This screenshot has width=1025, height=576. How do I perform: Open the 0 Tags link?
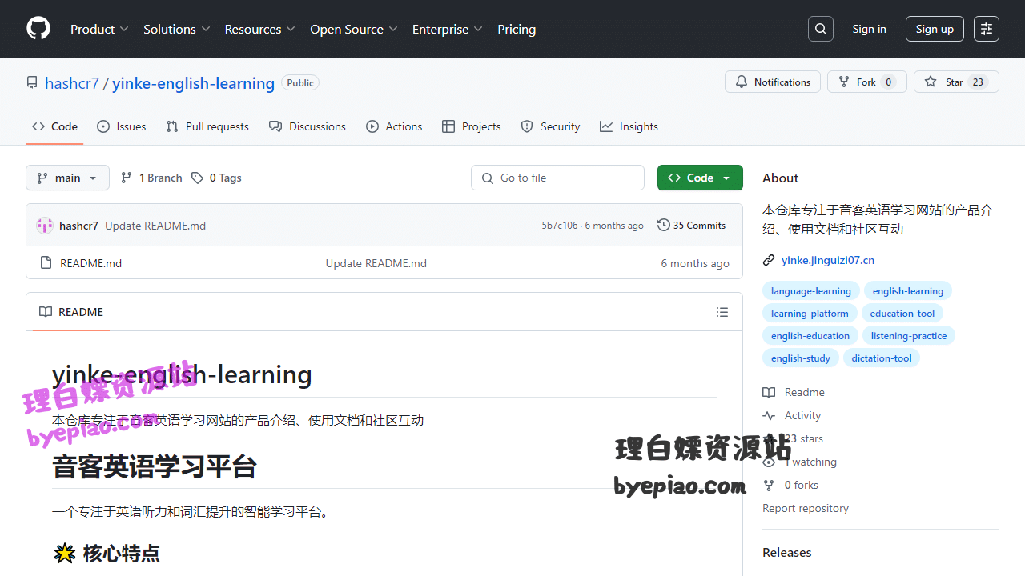click(216, 178)
